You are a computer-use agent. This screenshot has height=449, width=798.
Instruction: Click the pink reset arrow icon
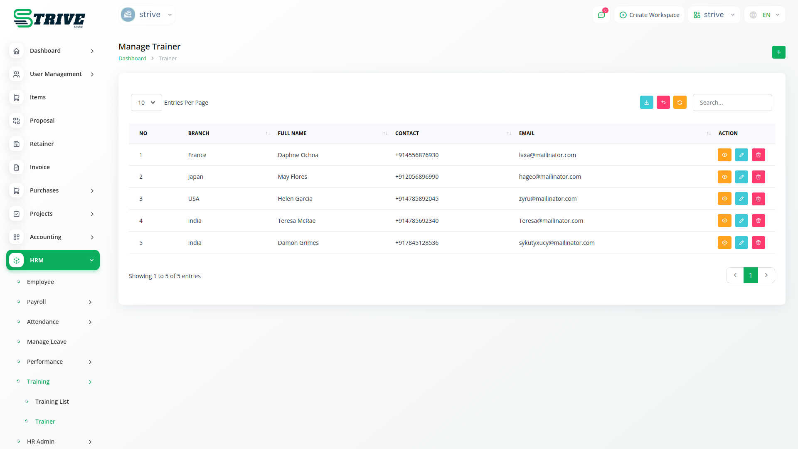point(663,102)
